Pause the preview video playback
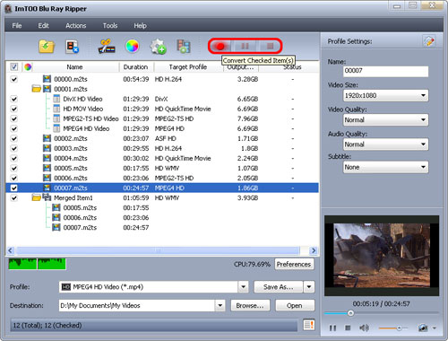The width and height of the screenshot is (448, 341). click(x=332, y=328)
